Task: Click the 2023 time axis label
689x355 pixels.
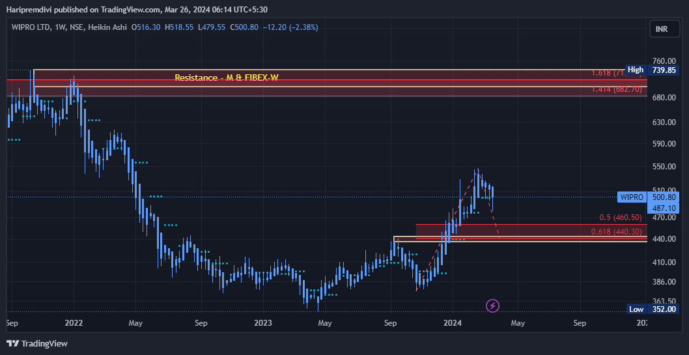Action: coord(262,323)
